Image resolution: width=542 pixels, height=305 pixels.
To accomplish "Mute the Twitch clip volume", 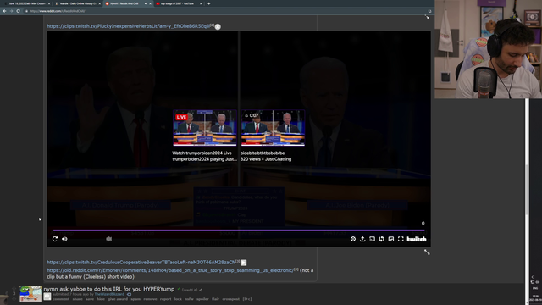I will pyautogui.click(x=64, y=239).
